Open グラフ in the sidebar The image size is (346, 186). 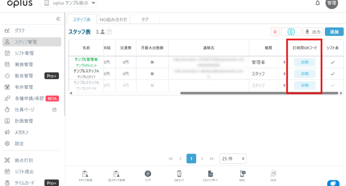[x=20, y=30]
